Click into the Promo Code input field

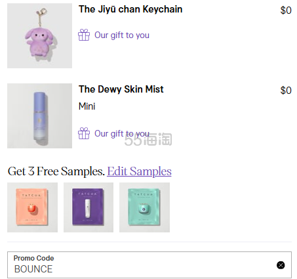tap(149, 265)
